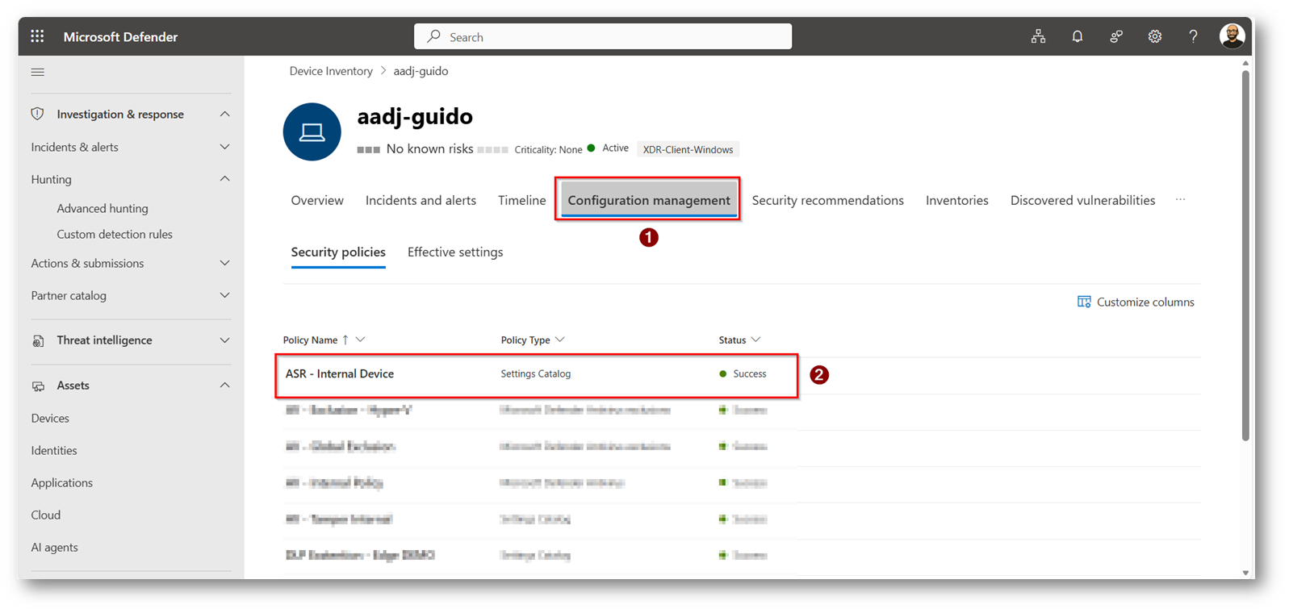The width and height of the screenshot is (1289, 613).
Task: Open Cloud in the sidebar
Action: [46, 515]
